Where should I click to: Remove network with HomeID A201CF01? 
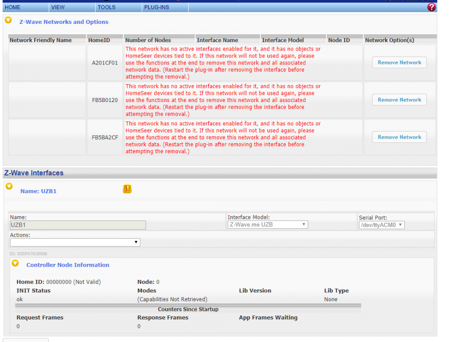pos(399,63)
